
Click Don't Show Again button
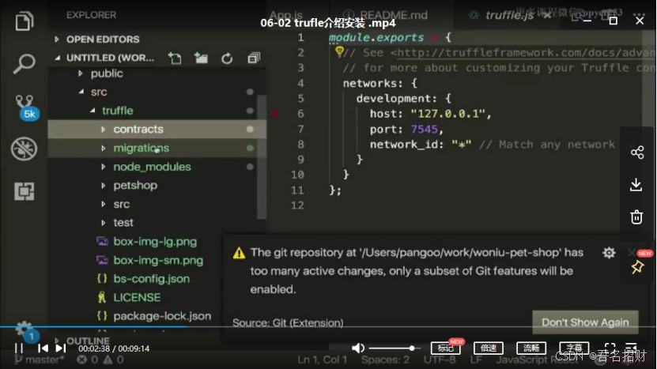tap(585, 322)
